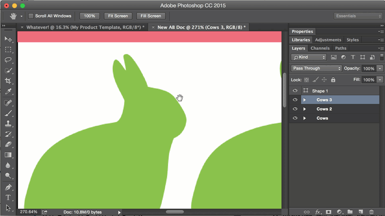
Task: Open the Hand tool preset picker
Action: (21, 16)
